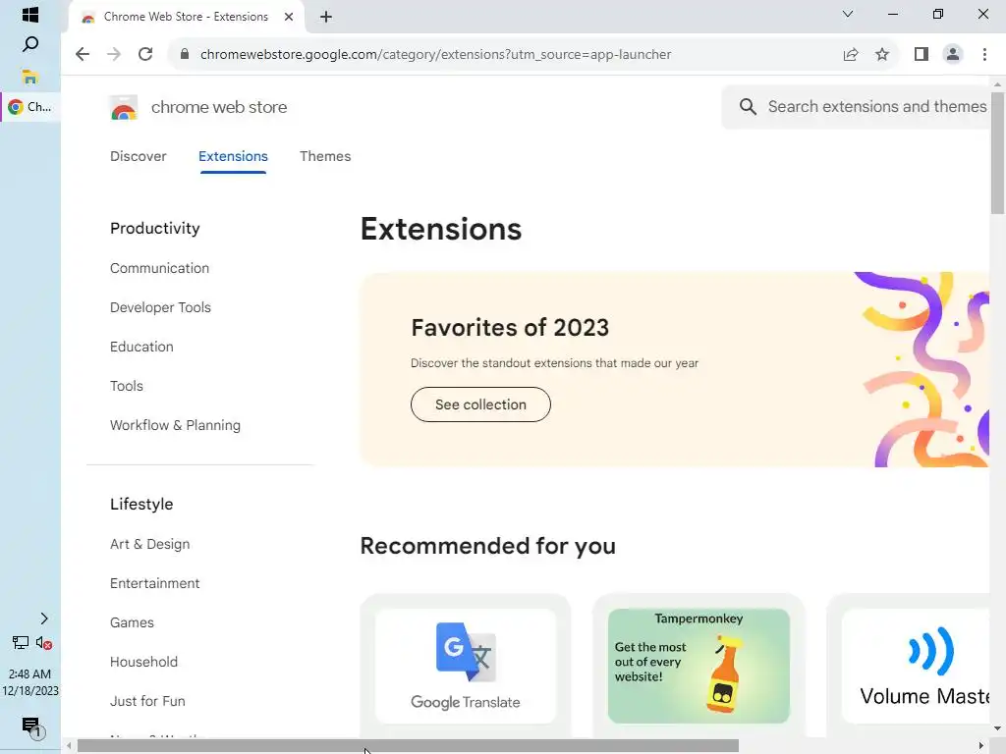
Task: Click the network status tray icon
Action: [x=21, y=642]
